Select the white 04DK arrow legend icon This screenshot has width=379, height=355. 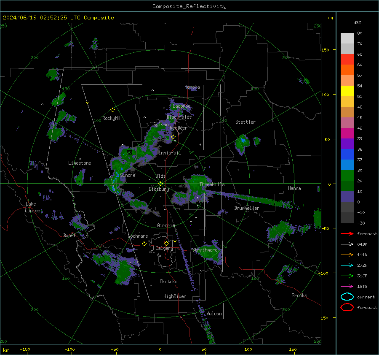click(347, 244)
